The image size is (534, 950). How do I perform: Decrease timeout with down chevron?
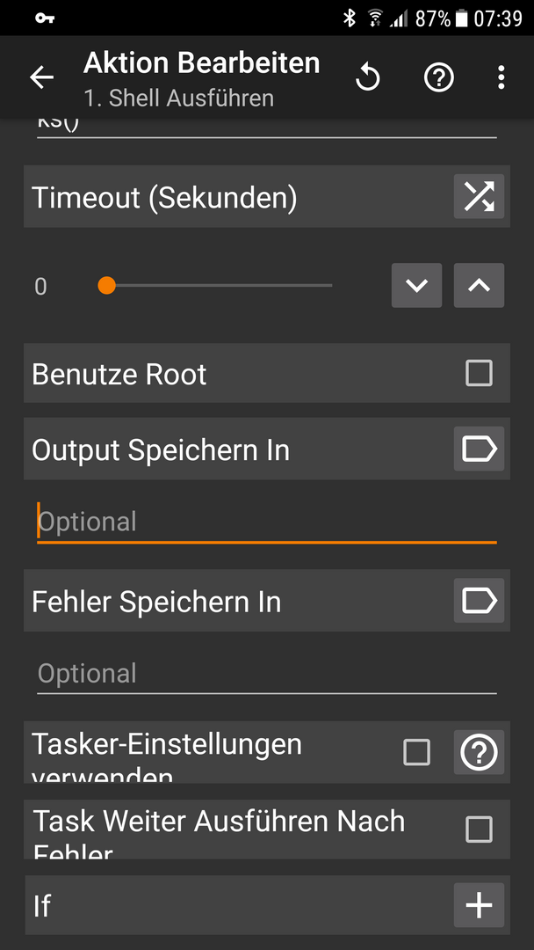[416, 285]
